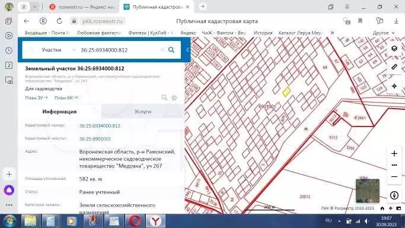
Task: Open the Windows Start menu
Action: (x=9, y=221)
